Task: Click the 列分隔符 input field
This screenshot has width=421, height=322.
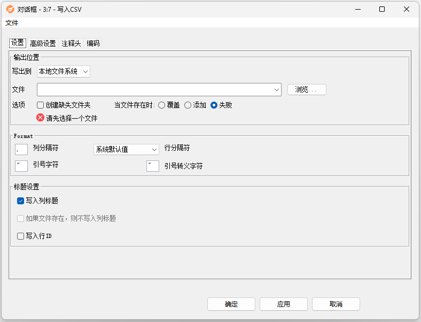Action: 21,149
